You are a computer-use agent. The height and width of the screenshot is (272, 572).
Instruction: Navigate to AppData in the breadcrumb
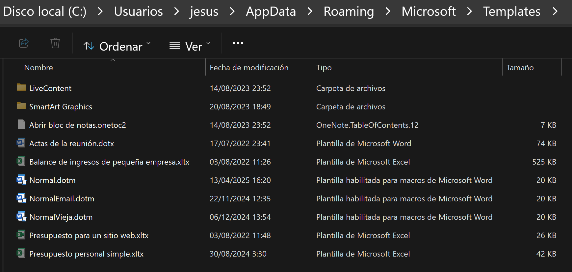[x=271, y=11]
